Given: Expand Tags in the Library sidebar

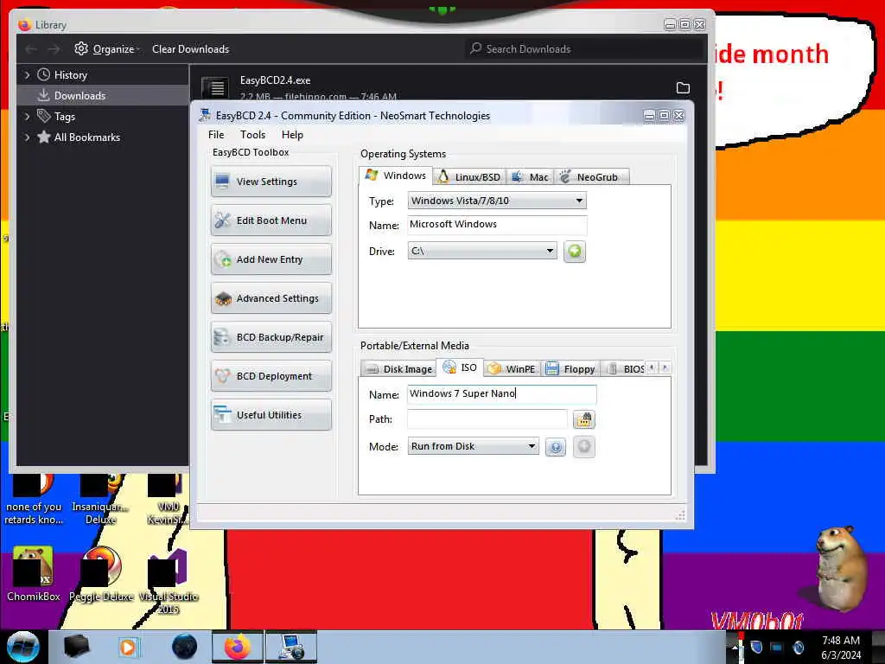Looking at the screenshot, I should click(27, 117).
